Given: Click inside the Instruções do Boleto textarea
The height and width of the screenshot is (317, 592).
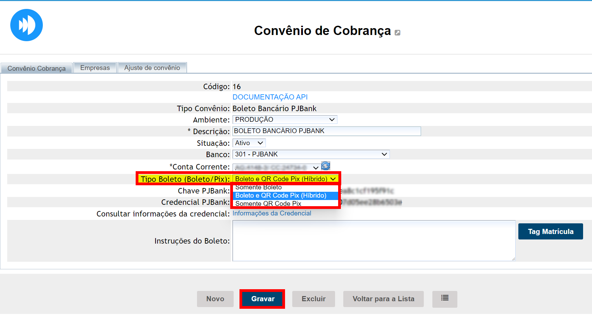Looking at the screenshot, I should (x=373, y=240).
